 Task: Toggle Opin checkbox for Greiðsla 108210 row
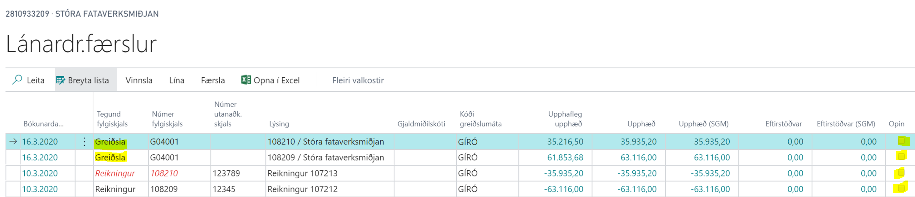tap(901, 141)
